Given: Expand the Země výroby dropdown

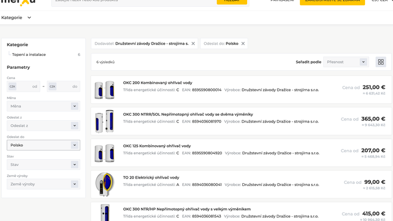Looking at the screenshot, I should (x=44, y=184).
